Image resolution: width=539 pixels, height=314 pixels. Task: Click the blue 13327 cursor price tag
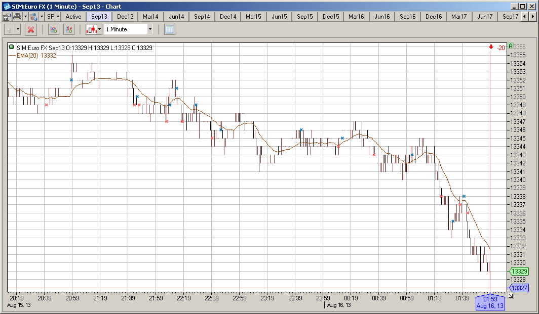pos(519,288)
